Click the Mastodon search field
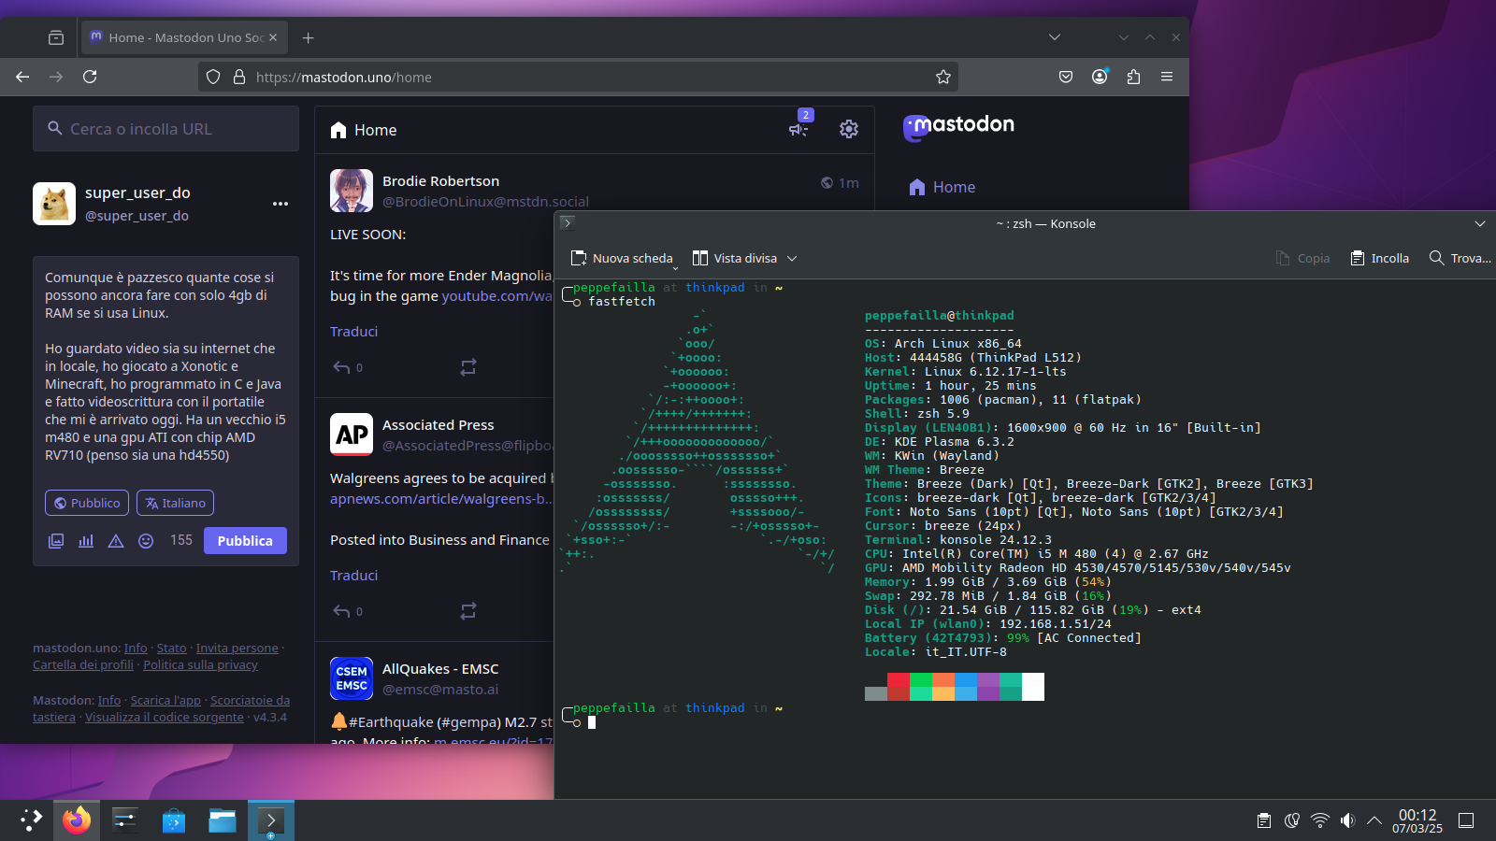This screenshot has height=841, width=1496. click(x=166, y=129)
